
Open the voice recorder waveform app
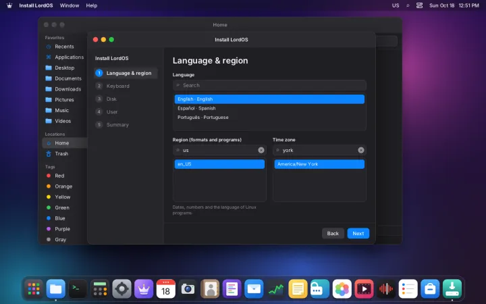click(386, 289)
